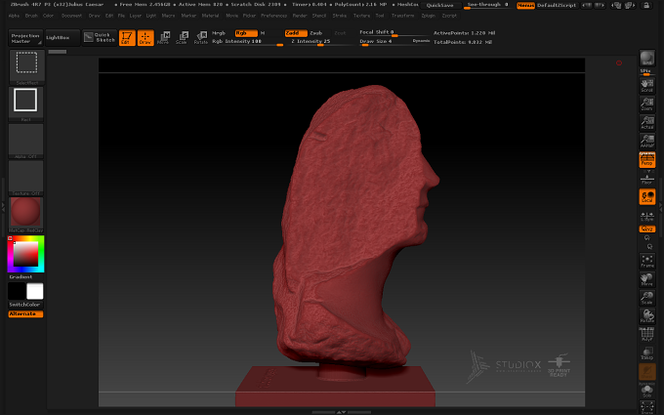Image resolution: width=664 pixels, height=415 pixels.
Task: Select the black secondary color swatch
Action: point(17,291)
